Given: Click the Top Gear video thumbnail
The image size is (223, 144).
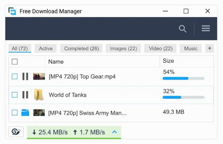Looking at the screenshot, I should (39, 76).
